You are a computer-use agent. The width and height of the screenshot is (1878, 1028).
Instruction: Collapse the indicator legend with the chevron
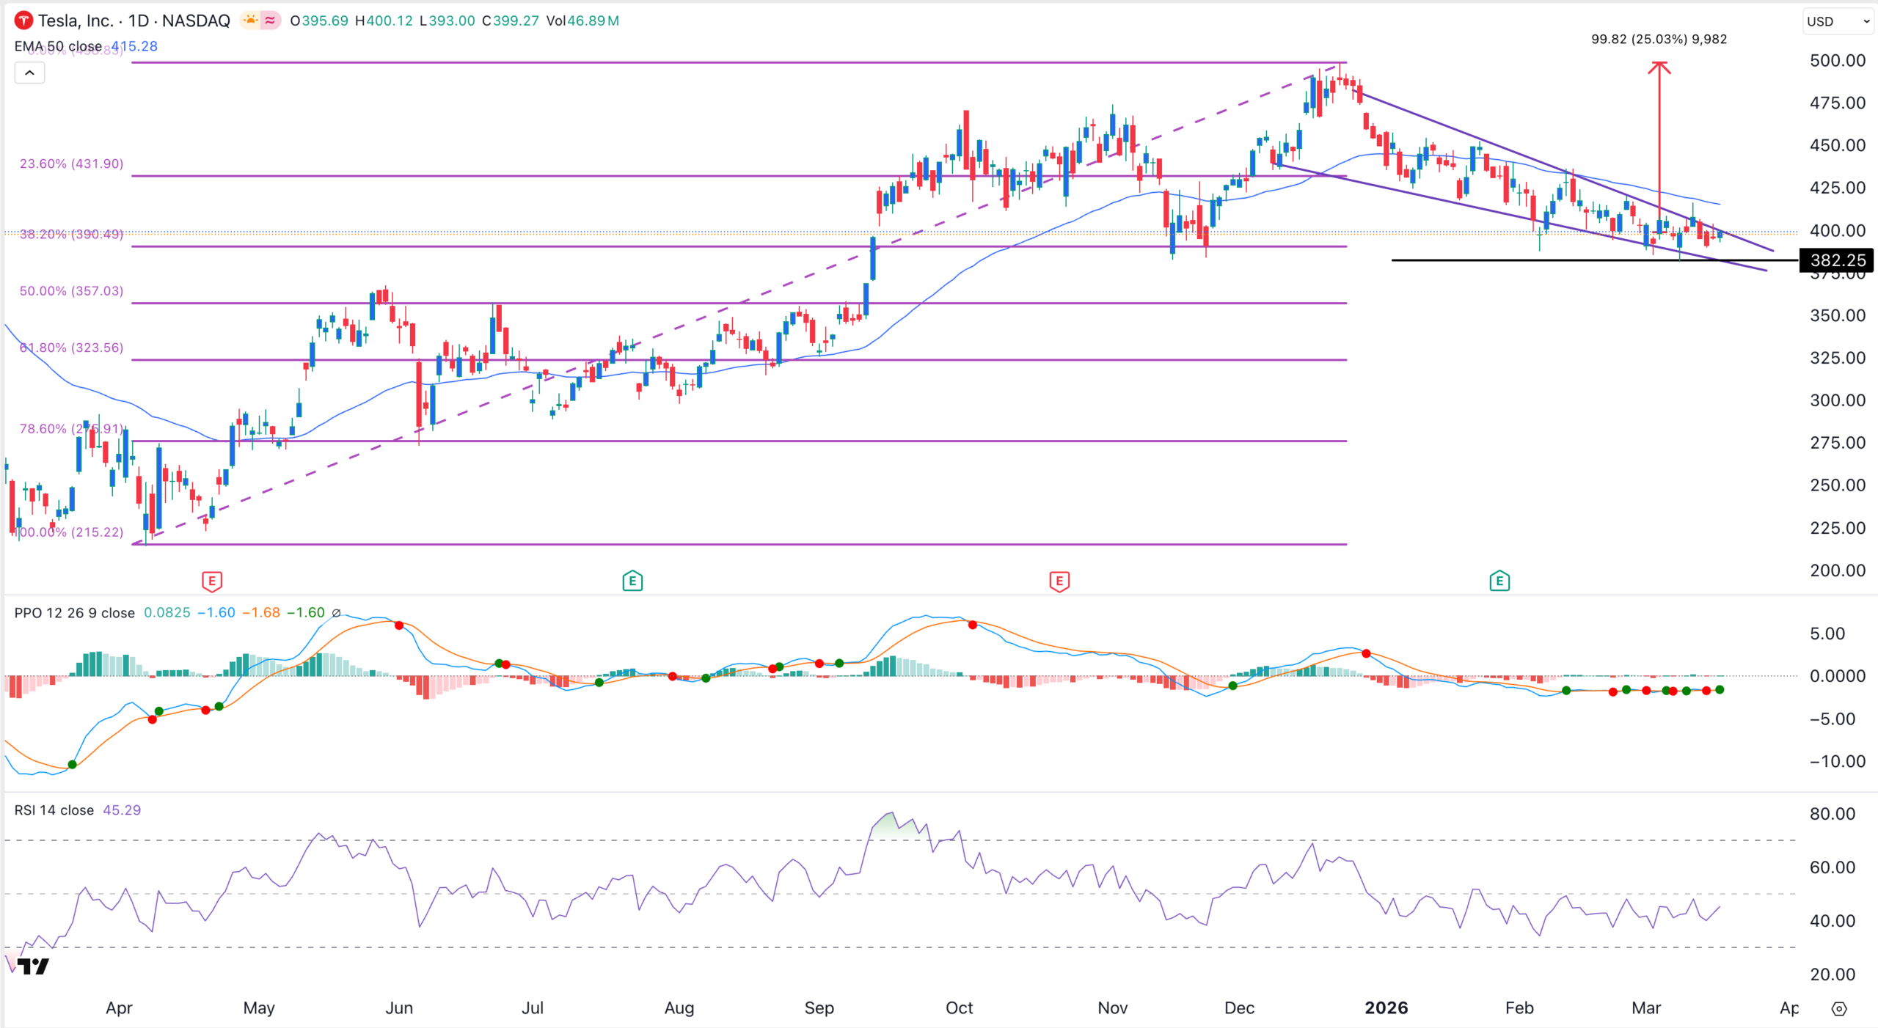[x=29, y=73]
